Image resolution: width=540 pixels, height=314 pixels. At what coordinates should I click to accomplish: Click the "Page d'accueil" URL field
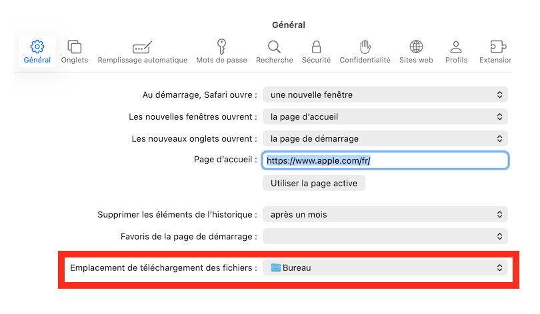[385, 160]
